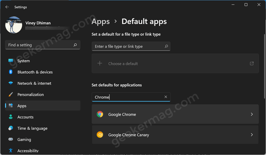
Task: Click the Google Chrome logo icon
Action: (100, 114)
